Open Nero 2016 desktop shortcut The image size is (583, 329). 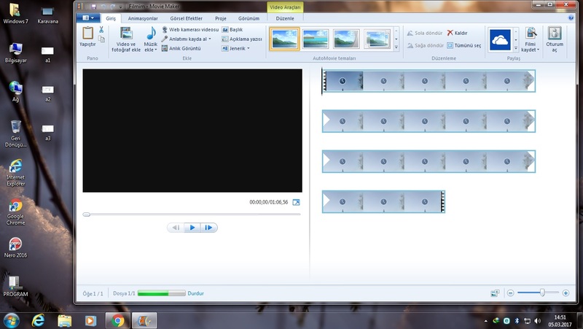pyautogui.click(x=15, y=248)
